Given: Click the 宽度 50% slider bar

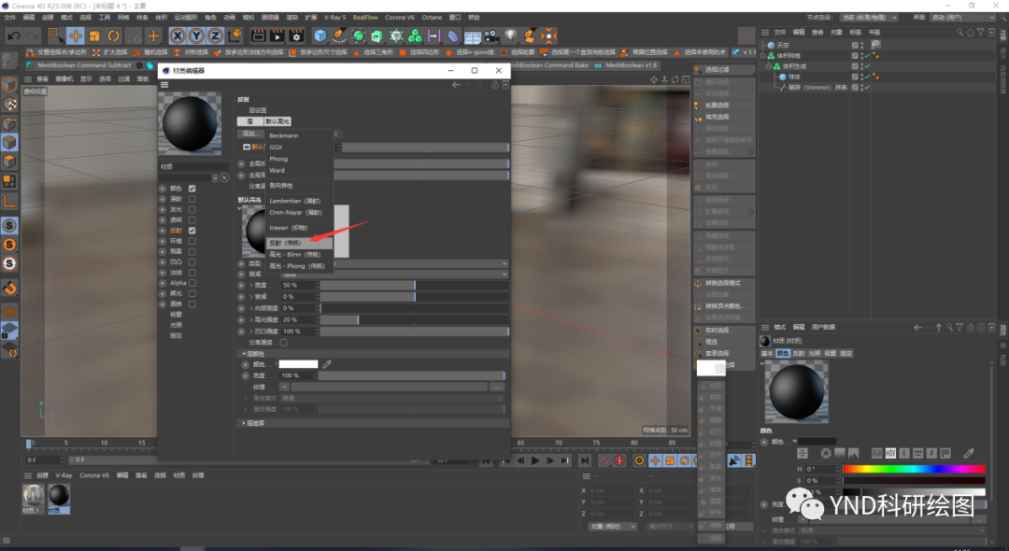Looking at the screenshot, I should (415, 285).
